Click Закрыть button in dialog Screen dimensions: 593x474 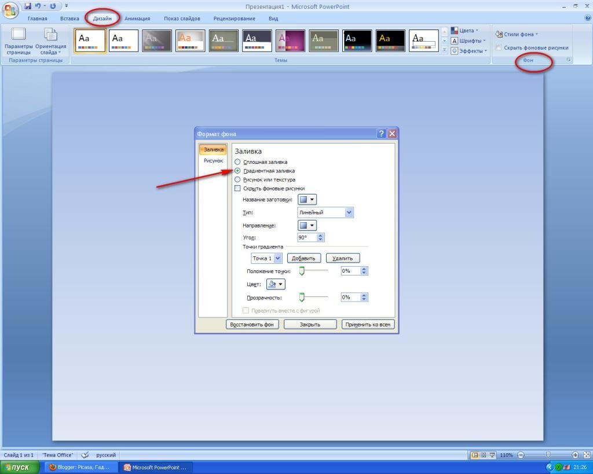[x=310, y=324]
